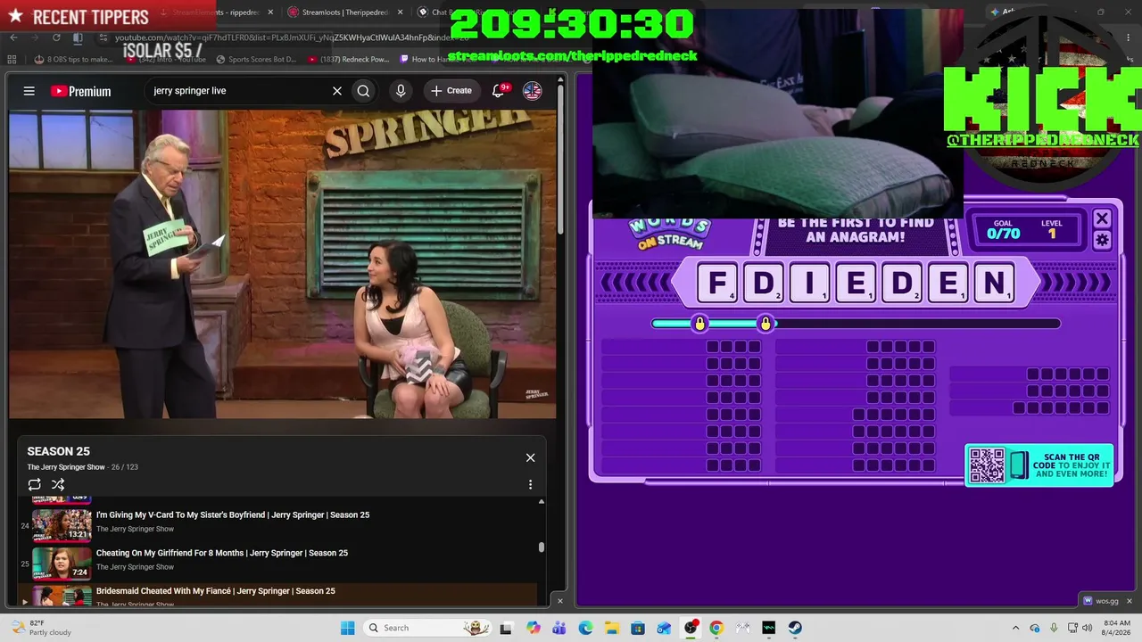Click the Jerry Springer video player
Image resolution: width=1142 pixels, height=642 pixels.
(x=283, y=264)
